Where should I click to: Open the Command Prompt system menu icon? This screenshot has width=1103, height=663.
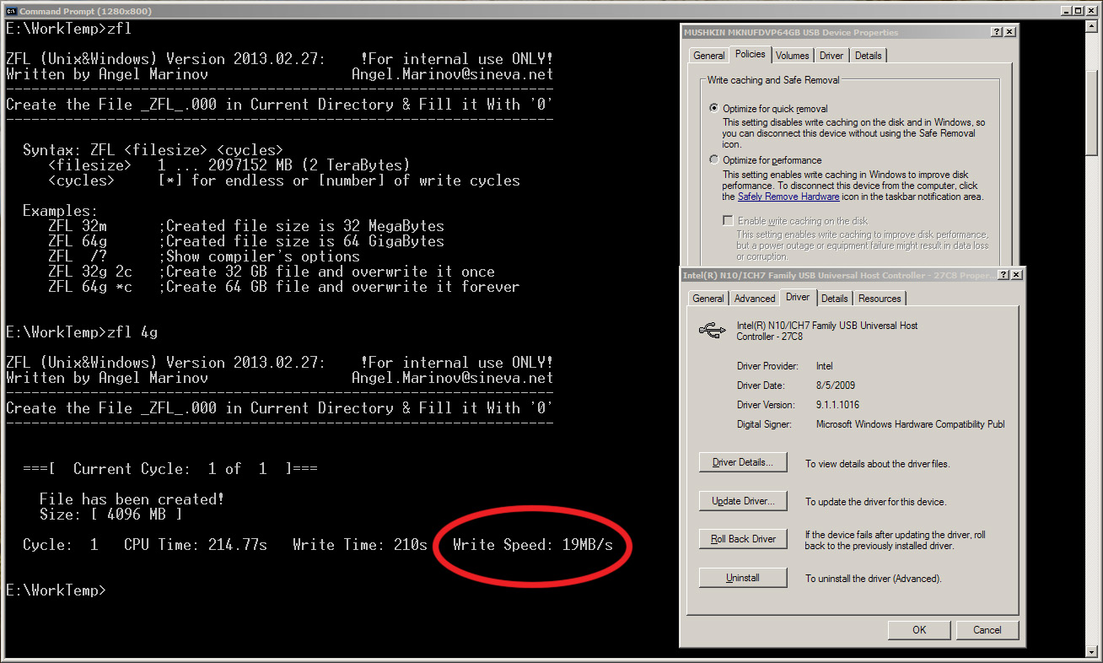pyautogui.click(x=10, y=10)
